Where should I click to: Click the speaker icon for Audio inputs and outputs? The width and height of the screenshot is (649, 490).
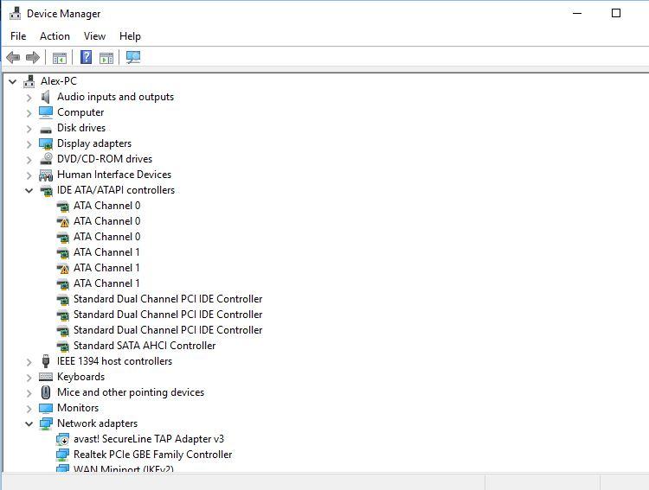[46, 97]
